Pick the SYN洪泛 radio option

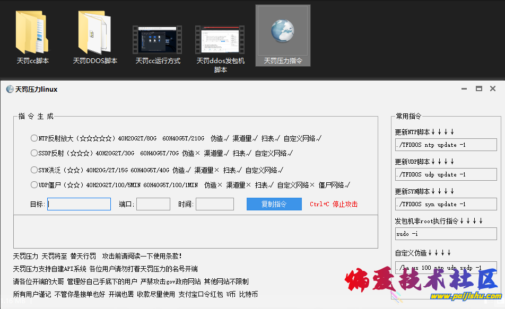click(x=34, y=170)
